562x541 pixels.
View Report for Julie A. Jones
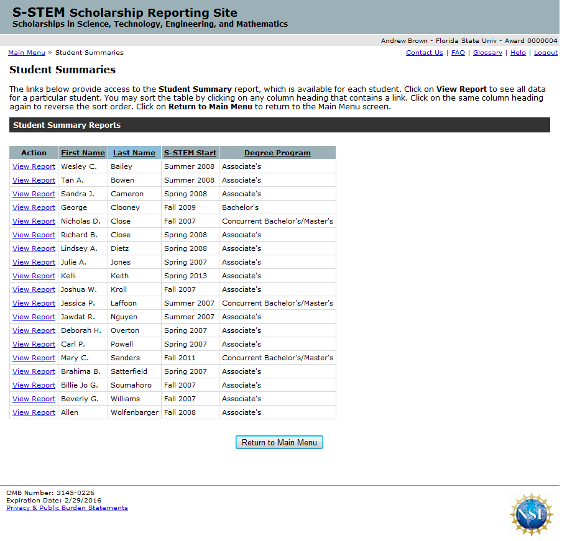tap(34, 262)
